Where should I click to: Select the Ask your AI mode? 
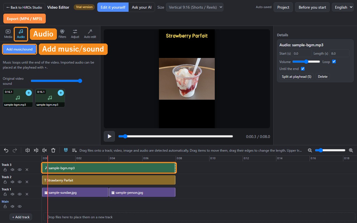142,7
